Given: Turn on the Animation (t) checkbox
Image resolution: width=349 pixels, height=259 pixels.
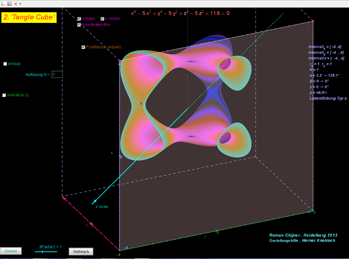Looking at the screenshot, I should pyautogui.click(x=4, y=95).
